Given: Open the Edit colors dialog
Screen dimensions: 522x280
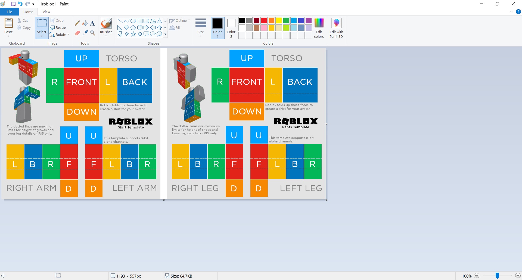Looking at the screenshot, I should 319,28.
